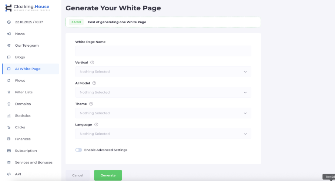Open the Theme selection dropdown
Viewport: 335px width, 181px height.
(x=163, y=113)
